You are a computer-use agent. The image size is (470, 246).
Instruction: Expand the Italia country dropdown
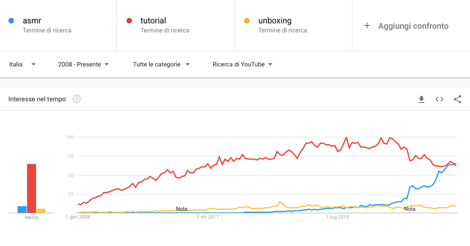(23, 64)
